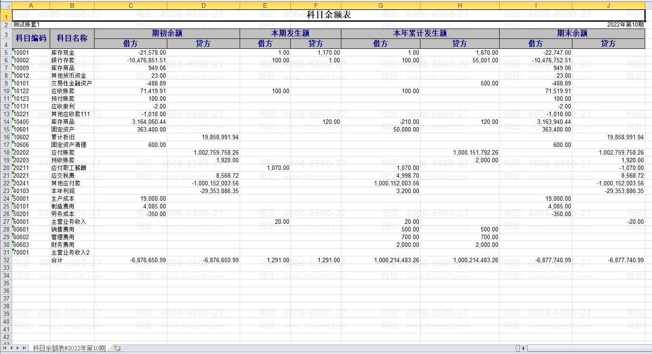Click the horizontal scrollbar left arrow

(x=523, y=348)
